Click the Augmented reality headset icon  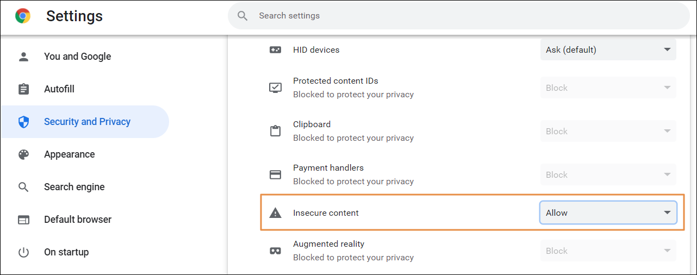point(276,251)
